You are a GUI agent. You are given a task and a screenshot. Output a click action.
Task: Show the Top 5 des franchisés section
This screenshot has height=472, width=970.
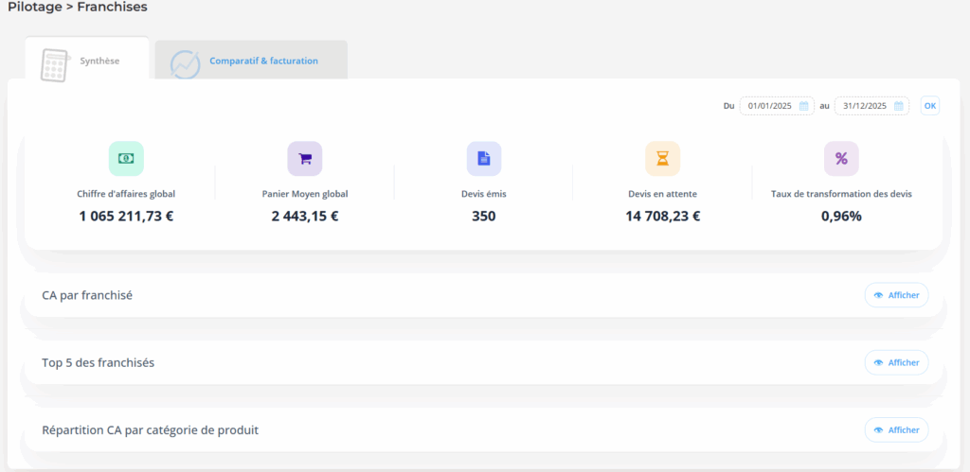[896, 362]
